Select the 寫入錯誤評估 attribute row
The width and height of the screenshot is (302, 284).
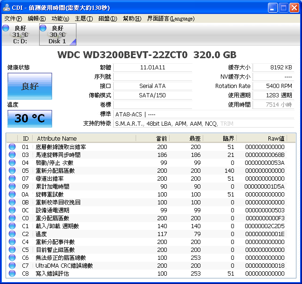pyautogui.click(x=147, y=273)
